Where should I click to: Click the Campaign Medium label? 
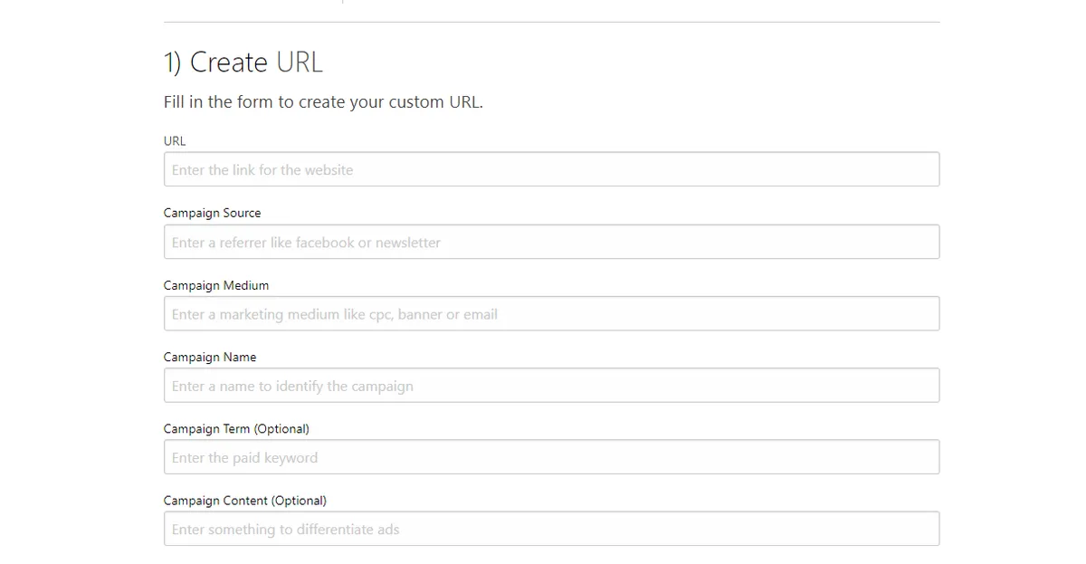click(215, 285)
